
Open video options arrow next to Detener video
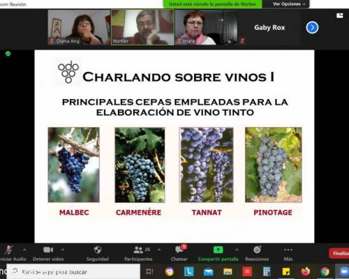(x=63, y=250)
